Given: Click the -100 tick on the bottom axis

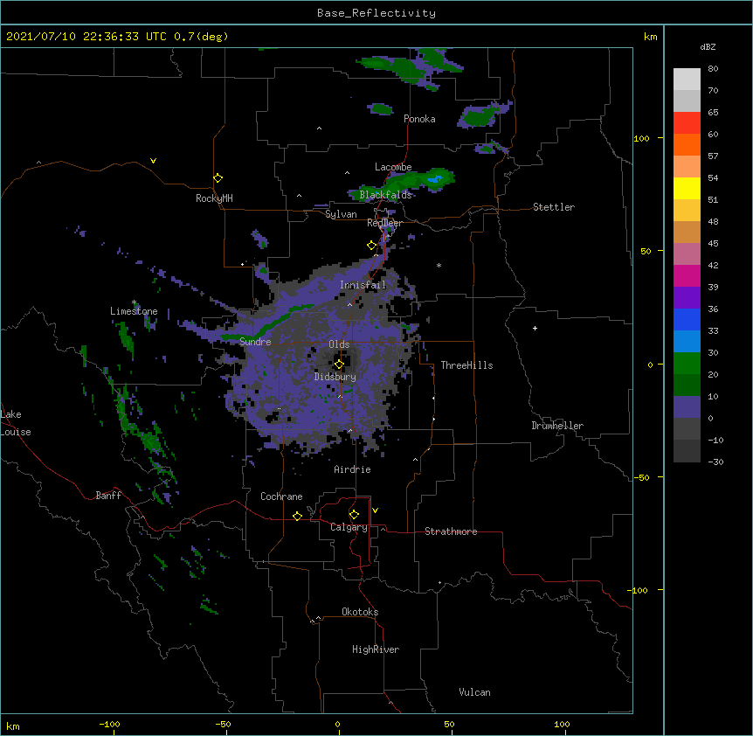Looking at the screenshot, I should [109, 724].
